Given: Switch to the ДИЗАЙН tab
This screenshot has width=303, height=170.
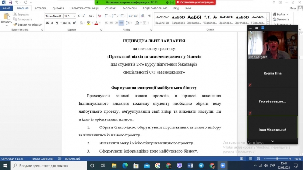Looking at the screenshot, I should [58, 8].
